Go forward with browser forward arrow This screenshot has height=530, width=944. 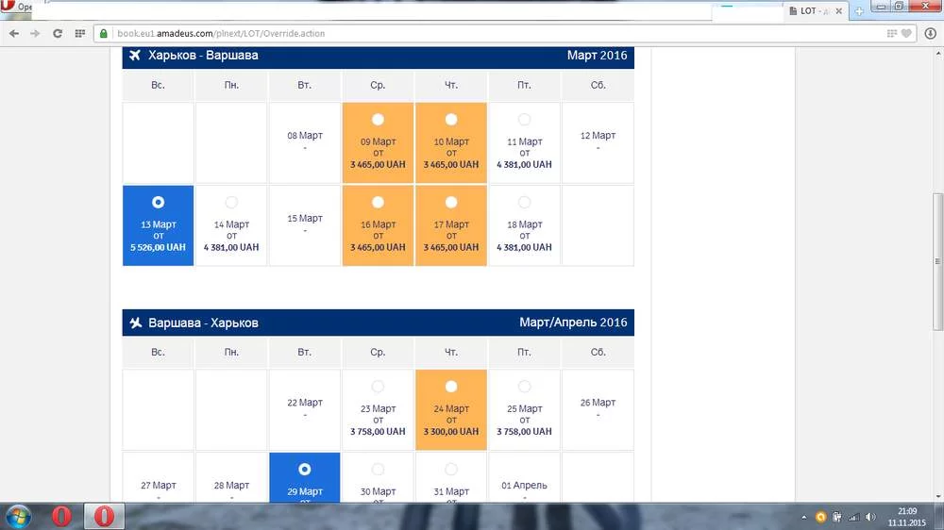point(35,34)
